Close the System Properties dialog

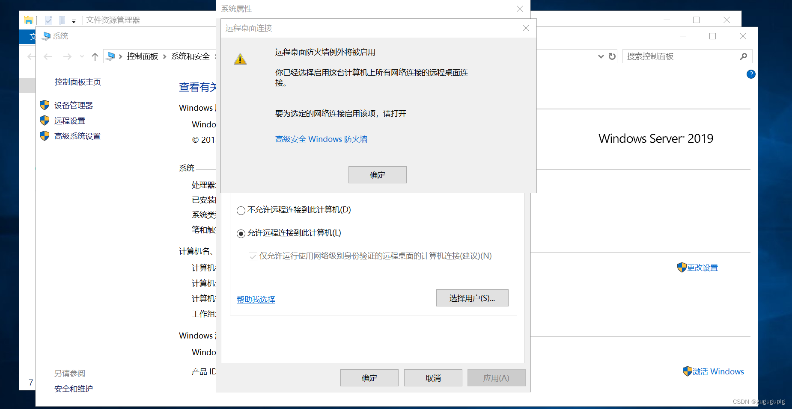point(520,9)
